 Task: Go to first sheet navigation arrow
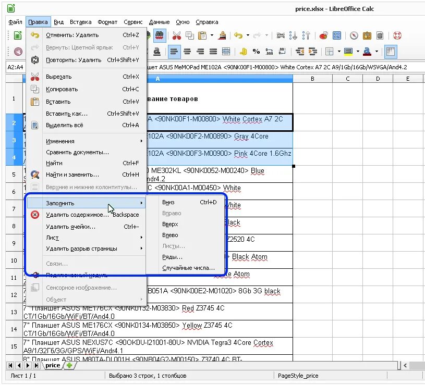pyautogui.click(x=10, y=366)
